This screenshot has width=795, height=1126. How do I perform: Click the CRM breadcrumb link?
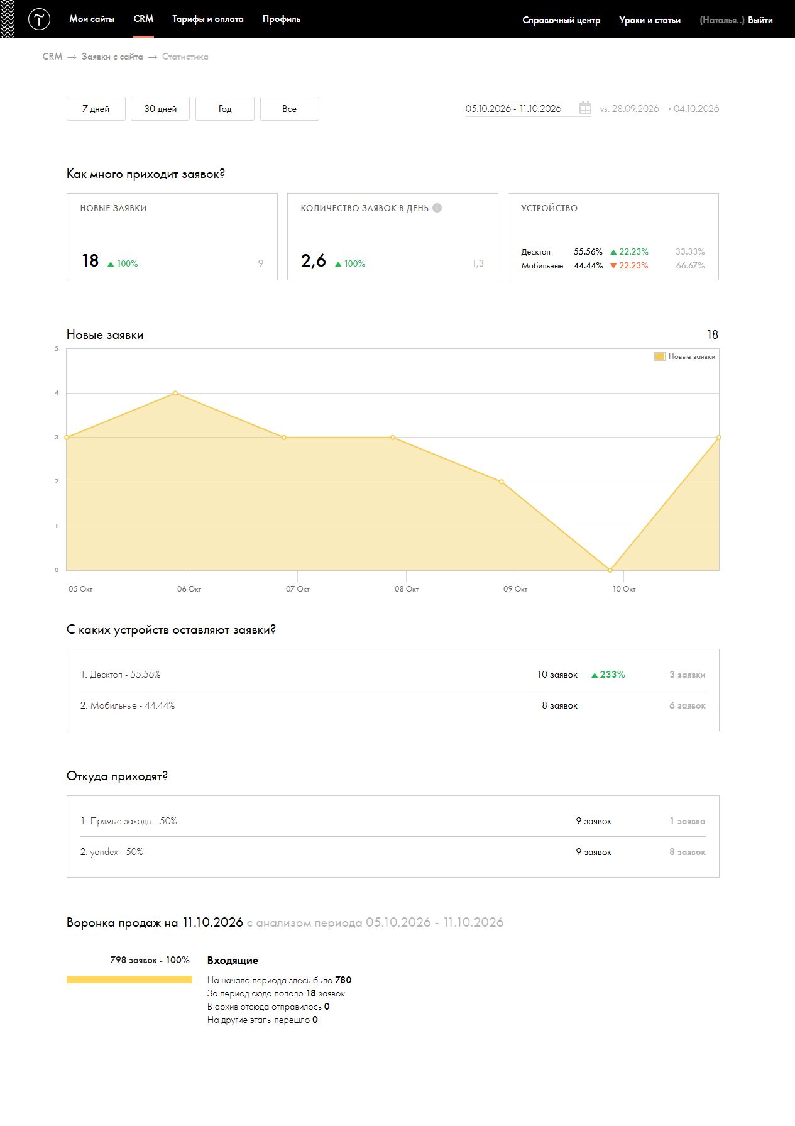(52, 57)
